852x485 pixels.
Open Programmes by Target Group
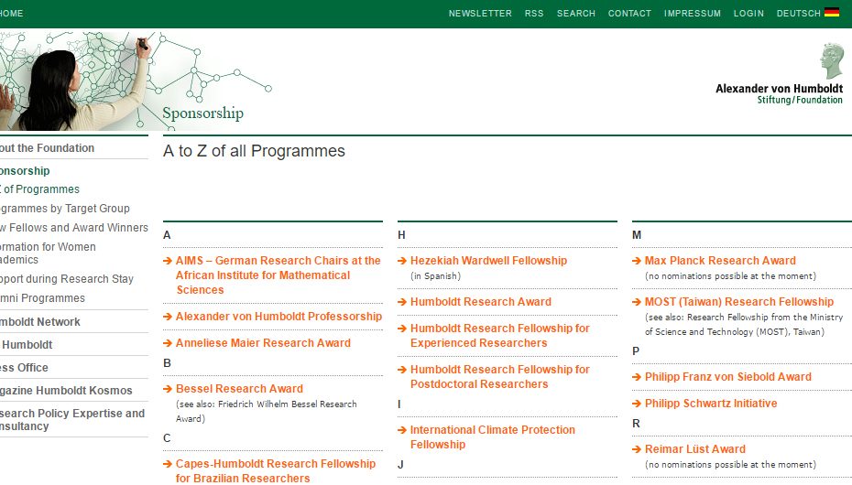[65, 209]
